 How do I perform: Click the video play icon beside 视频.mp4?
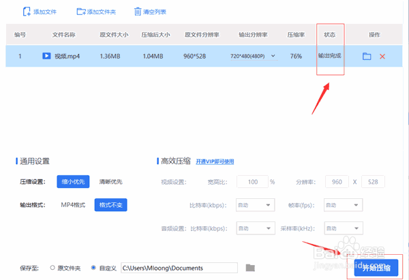click(46, 56)
